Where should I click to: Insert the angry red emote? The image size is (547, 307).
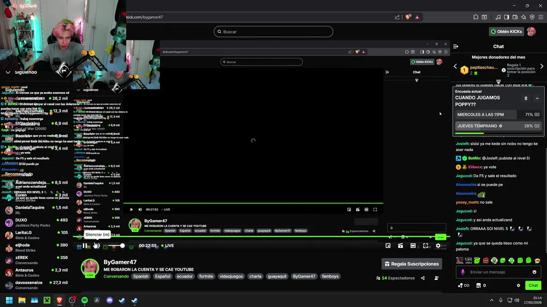pyautogui.click(x=485, y=260)
